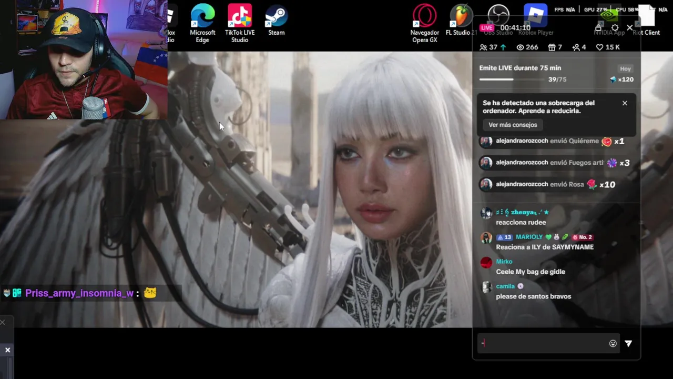The image size is (673, 379).
Task: Select the message 'please de santos bravos'
Action: pyautogui.click(x=533, y=296)
